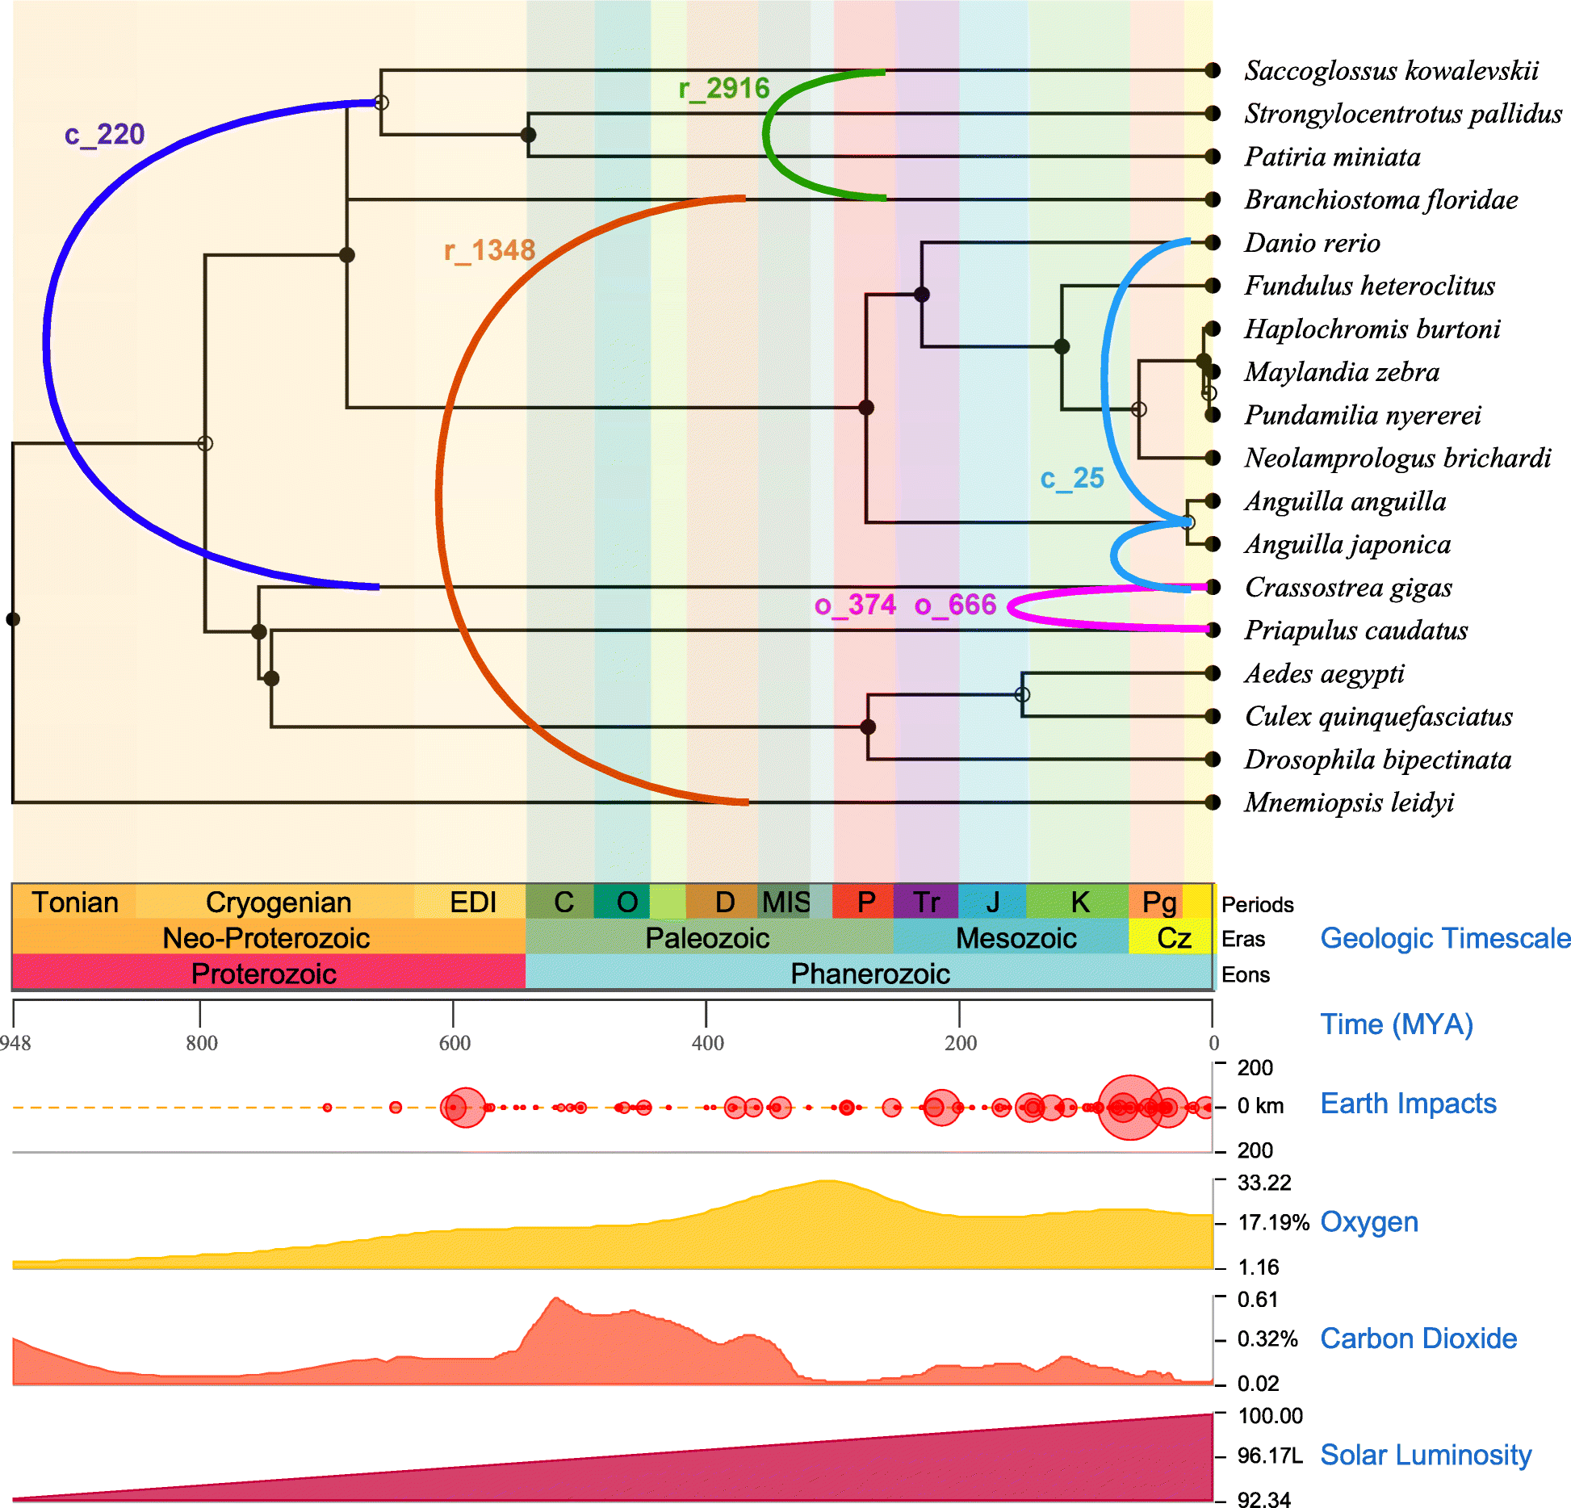This screenshot has width=1571, height=1508.
Task: Click the o_666 magenta label
Action: pyautogui.click(x=956, y=605)
